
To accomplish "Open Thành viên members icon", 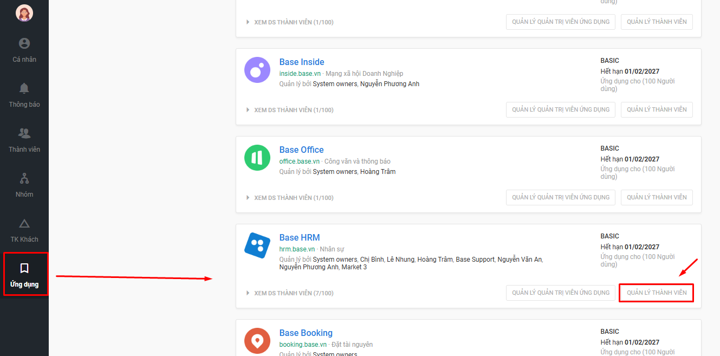I will tap(24, 133).
